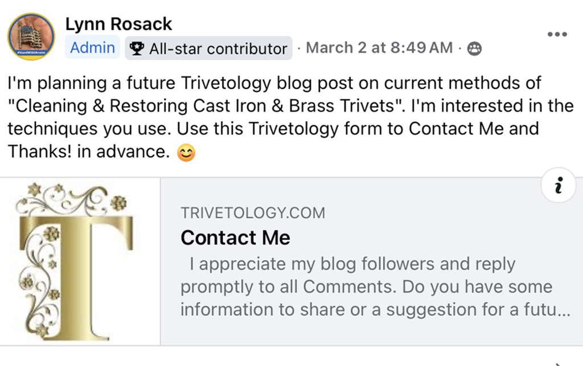Click the trophy icon beside All-star contributor
Viewport: 583px width, 366px height.
tap(137, 49)
